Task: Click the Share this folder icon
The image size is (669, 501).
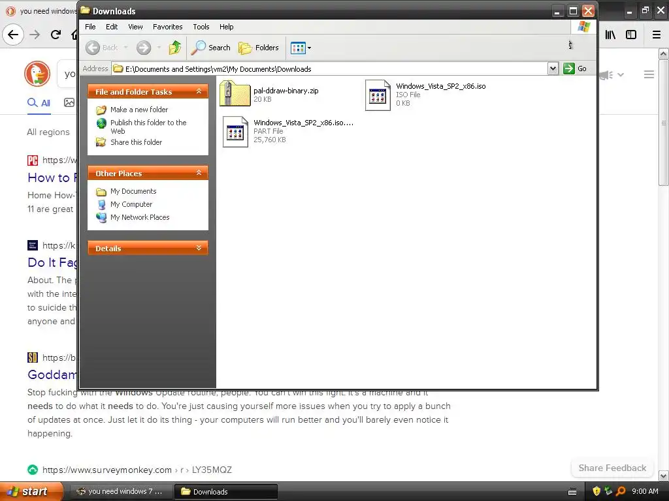Action: pyautogui.click(x=101, y=142)
